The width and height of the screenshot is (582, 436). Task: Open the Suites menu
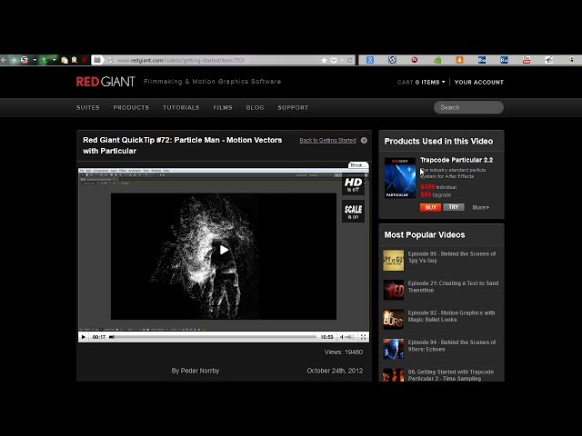(88, 107)
